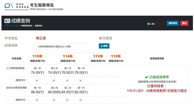Viewport: 194px width, 109px height.
Task: Toggle 115年 第一次 checkbox for 人工智慧基礎概論
Action: 37,81
